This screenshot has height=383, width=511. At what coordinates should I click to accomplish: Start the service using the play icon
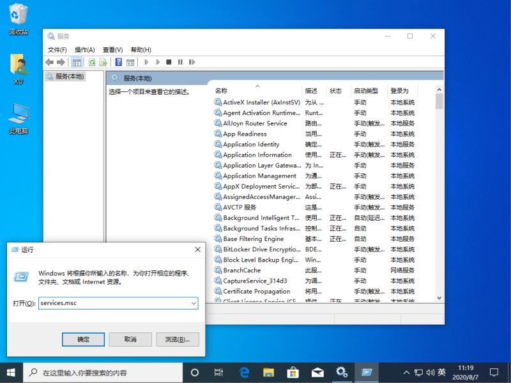click(x=146, y=62)
